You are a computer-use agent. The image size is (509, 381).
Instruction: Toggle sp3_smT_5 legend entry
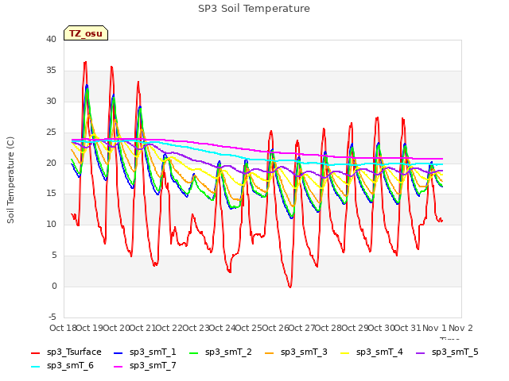(447, 352)
